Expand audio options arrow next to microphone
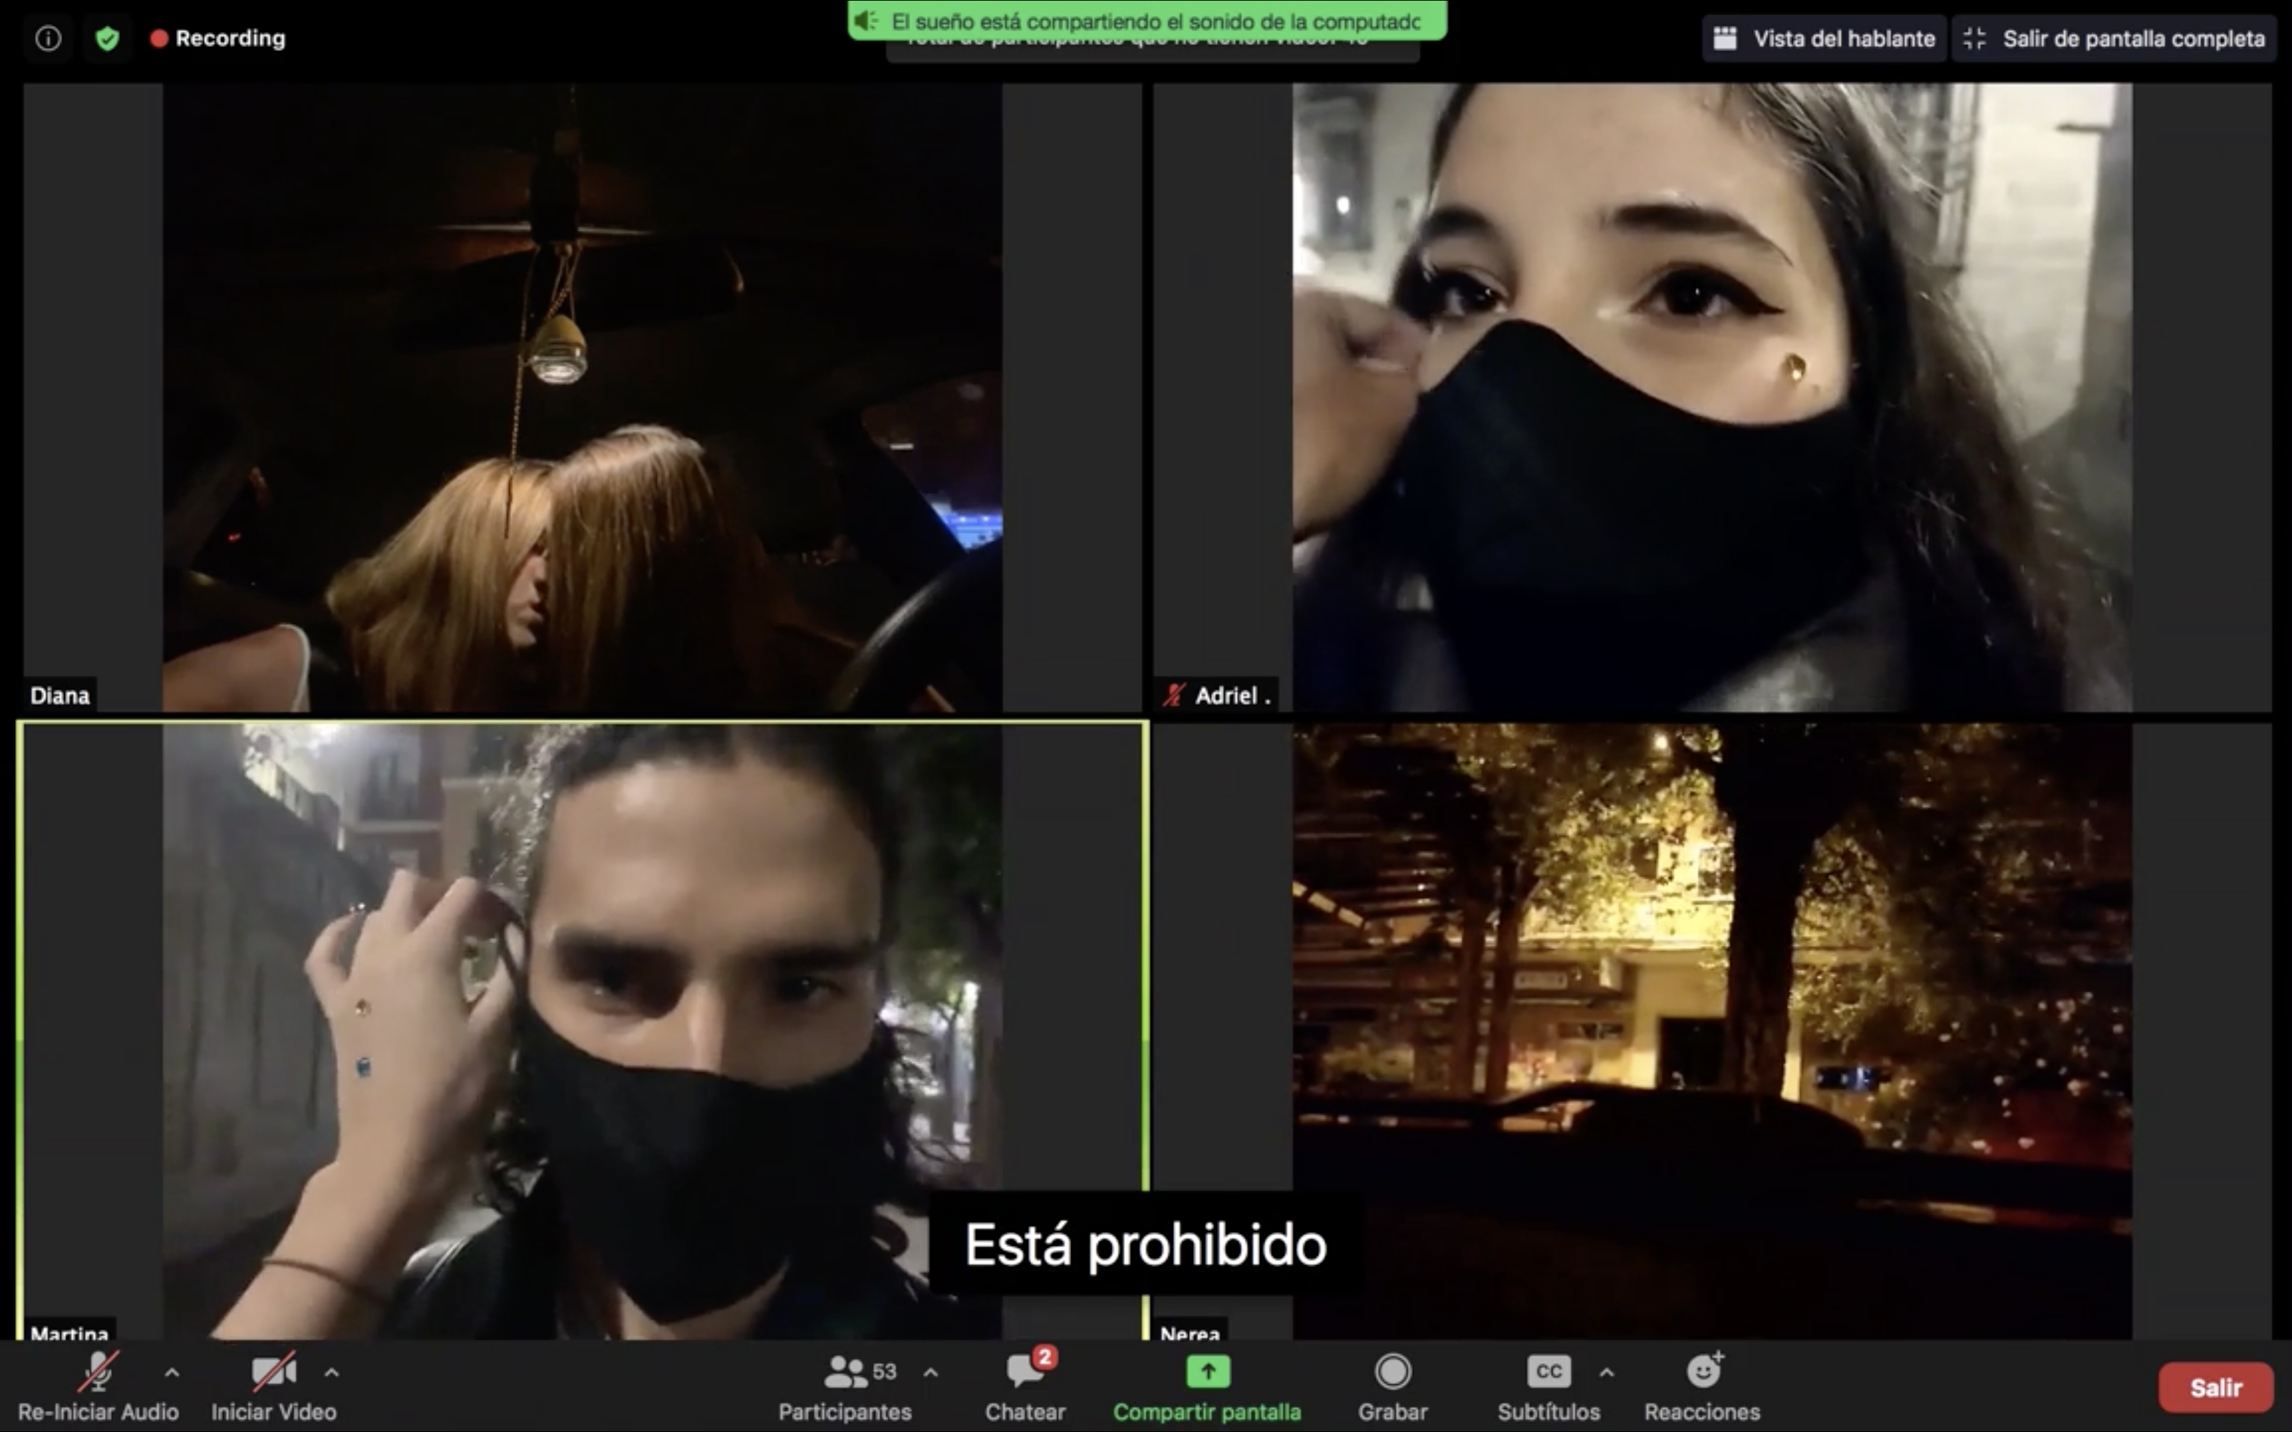Viewport: 2292px width, 1432px height. pyautogui.click(x=171, y=1371)
